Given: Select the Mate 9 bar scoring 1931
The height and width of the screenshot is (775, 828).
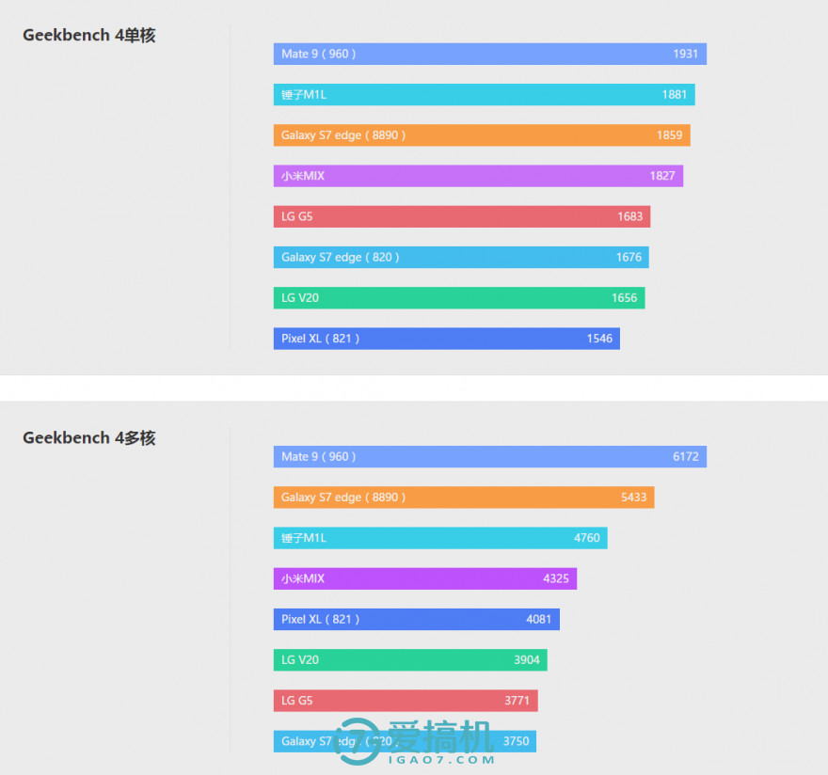Looking at the screenshot, I should point(489,54).
